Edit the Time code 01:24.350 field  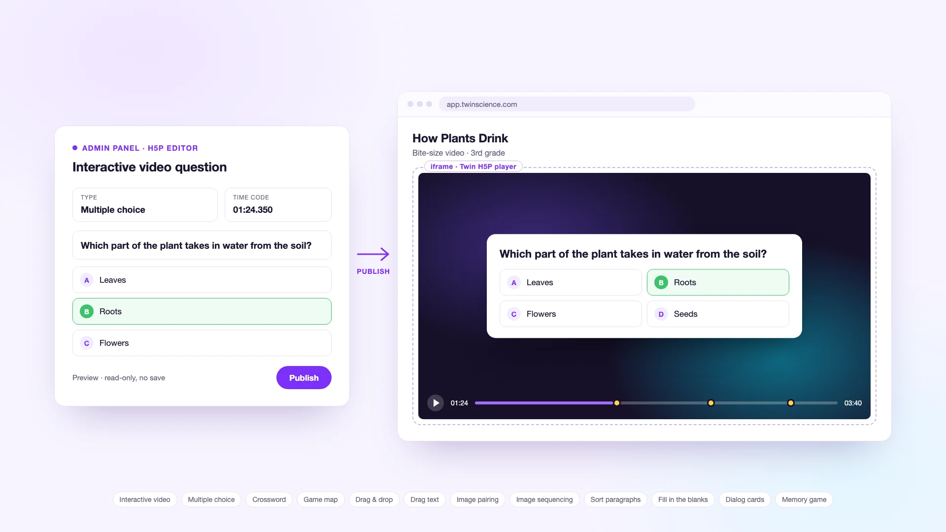(x=278, y=204)
